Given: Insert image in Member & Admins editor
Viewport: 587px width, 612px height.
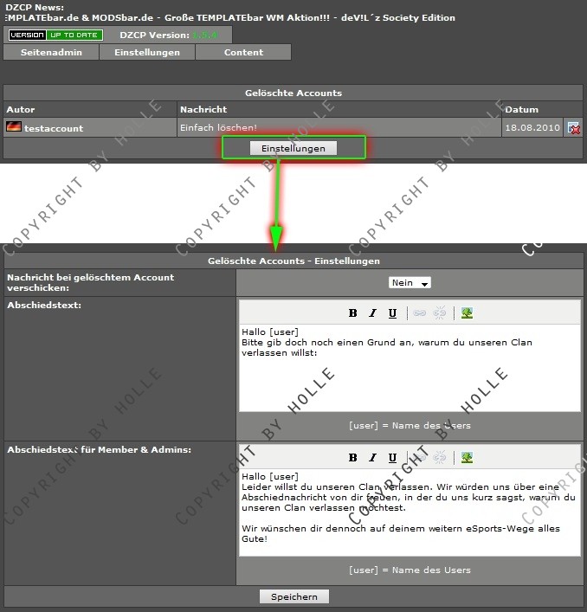Looking at the screenshot, I should 467,458.
